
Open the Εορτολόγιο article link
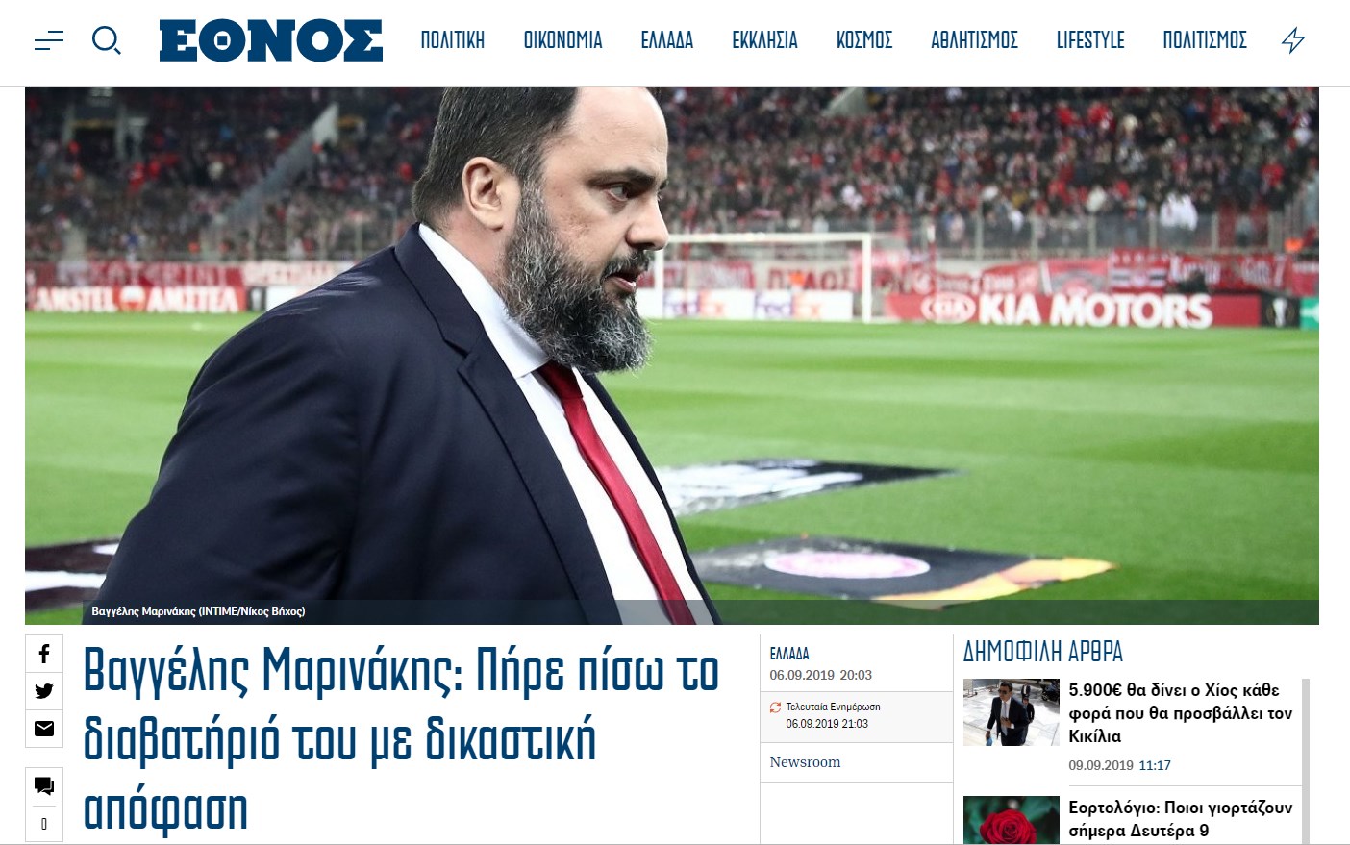click(x=1180, y=819)
